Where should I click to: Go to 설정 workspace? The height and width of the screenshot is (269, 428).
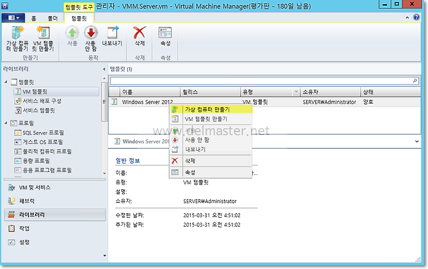click(55, 242)
